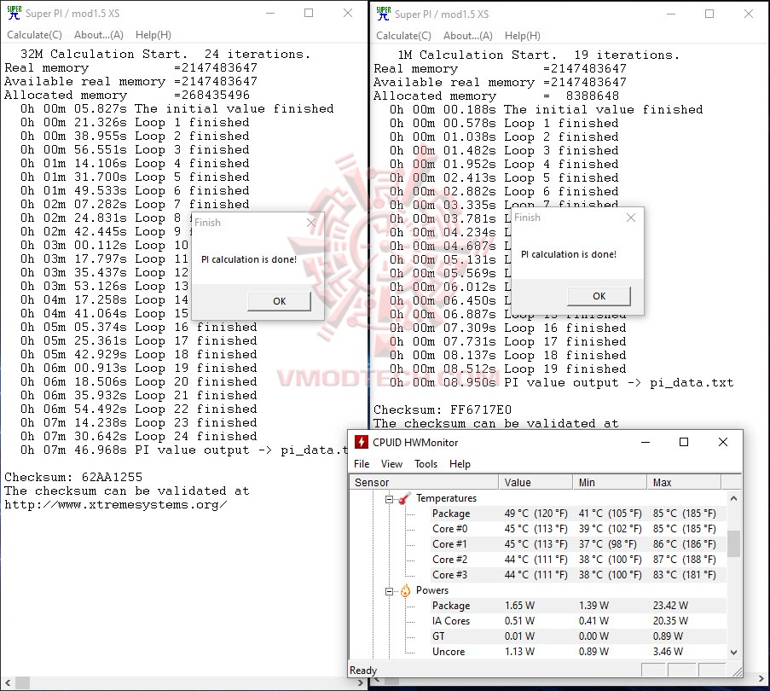770x691 pixels.
Task: Open the HWMonitor View menu
Action: (x=391, y=464)
